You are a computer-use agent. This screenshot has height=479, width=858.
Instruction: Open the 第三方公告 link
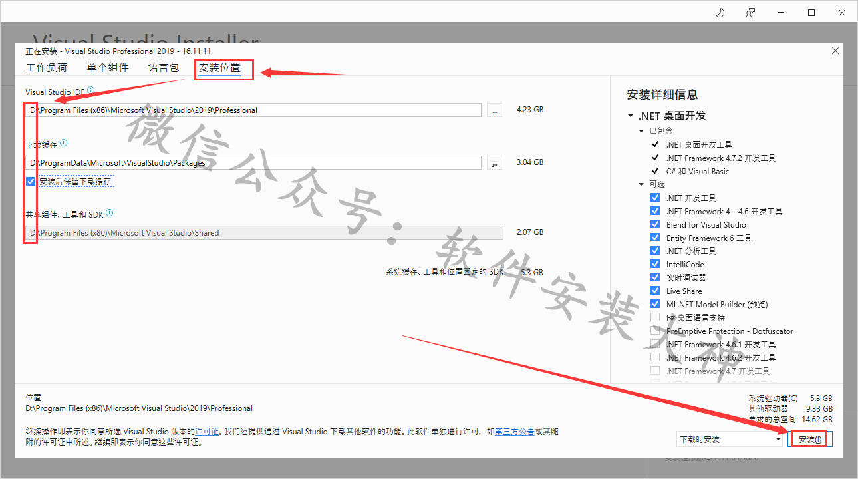pos(515,432)
